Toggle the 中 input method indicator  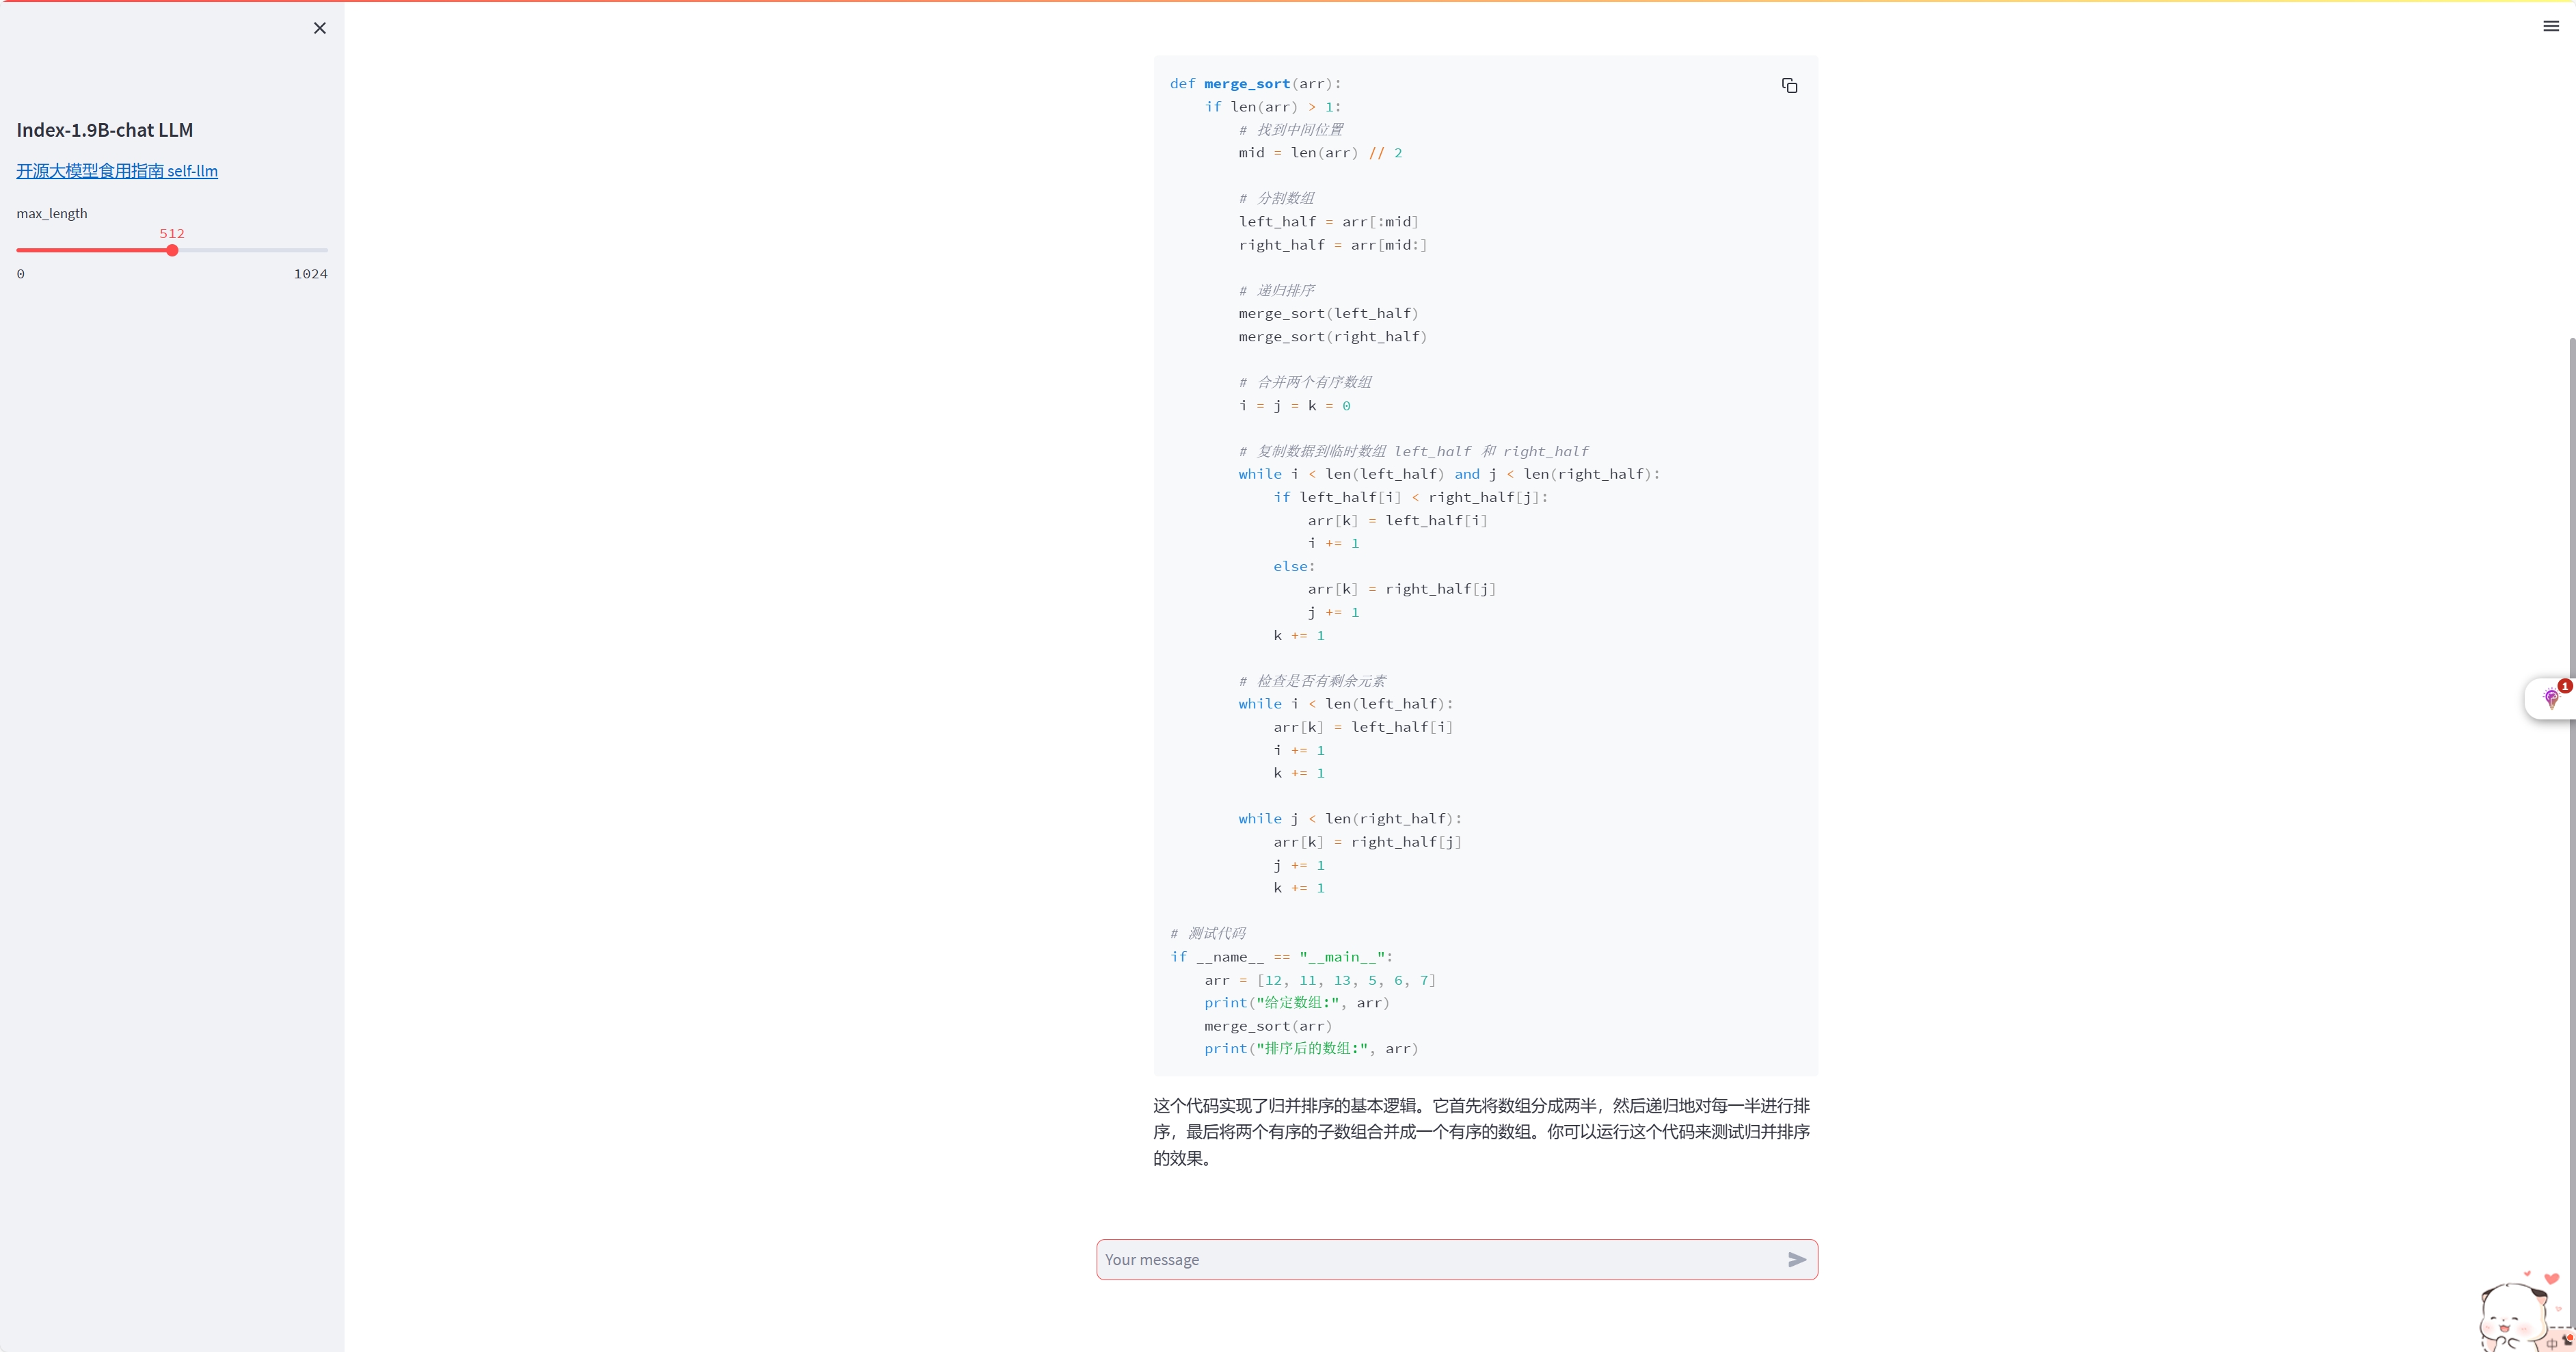coord(2551,1343)
